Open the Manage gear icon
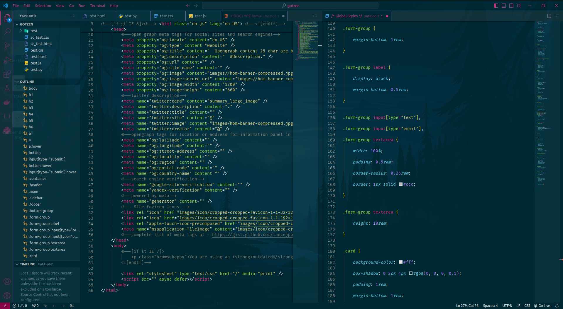Viewport: 563px width, 309px height. pyautogui.click(x=7, y=296)
